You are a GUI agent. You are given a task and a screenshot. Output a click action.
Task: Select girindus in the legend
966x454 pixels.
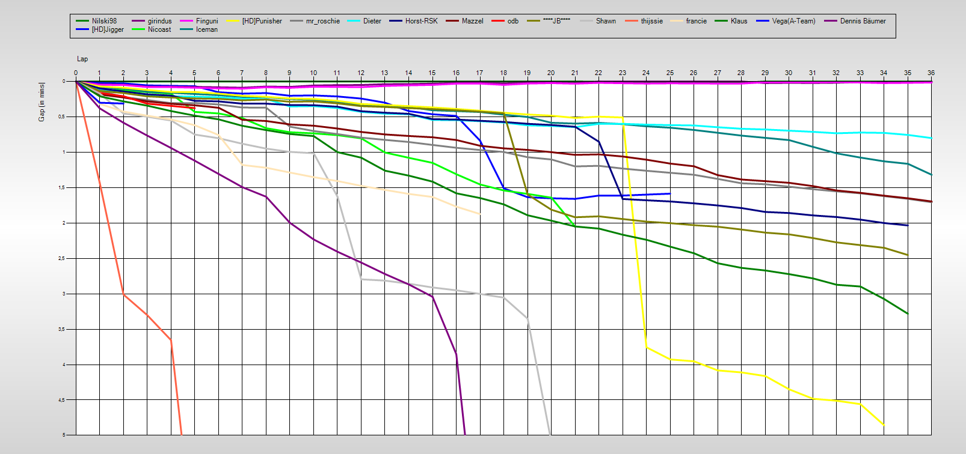point(159,21)
